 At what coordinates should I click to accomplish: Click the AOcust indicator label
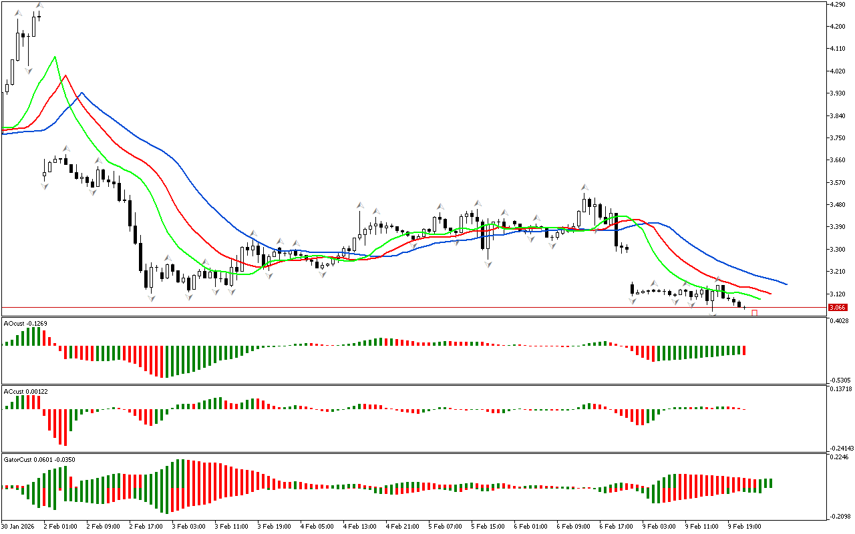(x=24, y=324)
